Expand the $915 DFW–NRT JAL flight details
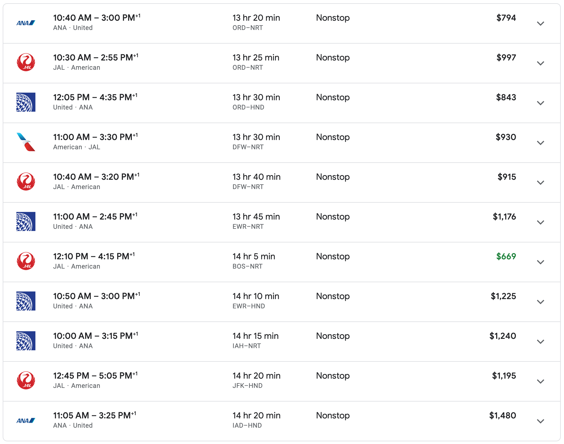This screenshot has width=564, height=444. click(x=540, y=183)
